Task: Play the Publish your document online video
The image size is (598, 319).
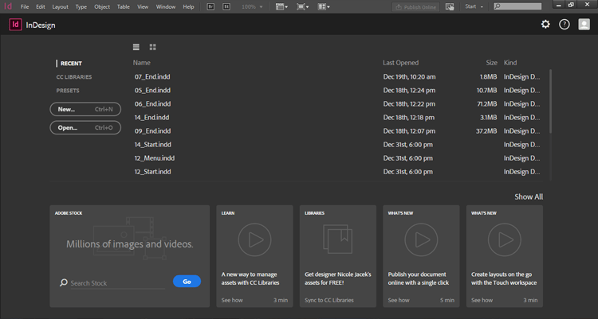Action: (422, 239)
